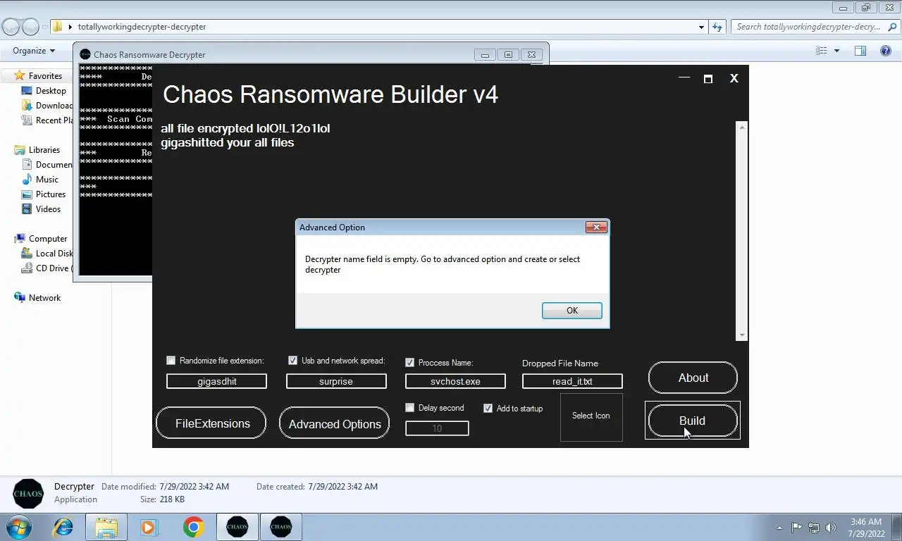The width and height of the screenshot is (902, 541).
Task: Toggle the preview pane icon
Action: [860, 51]
